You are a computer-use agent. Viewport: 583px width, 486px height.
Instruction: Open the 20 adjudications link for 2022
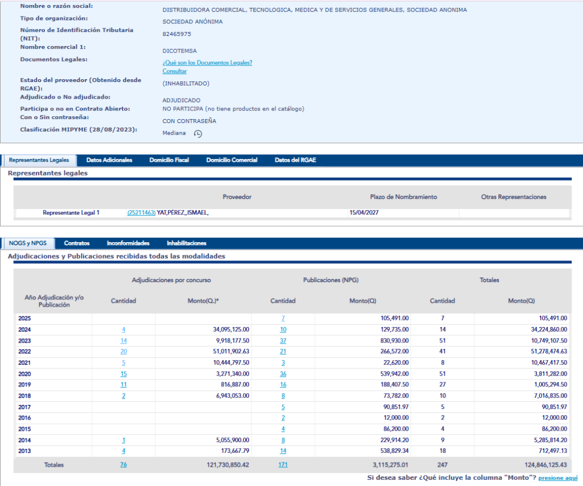124,352
